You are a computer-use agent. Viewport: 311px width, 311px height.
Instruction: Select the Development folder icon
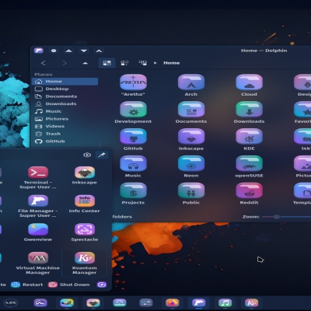click(133, 110)
